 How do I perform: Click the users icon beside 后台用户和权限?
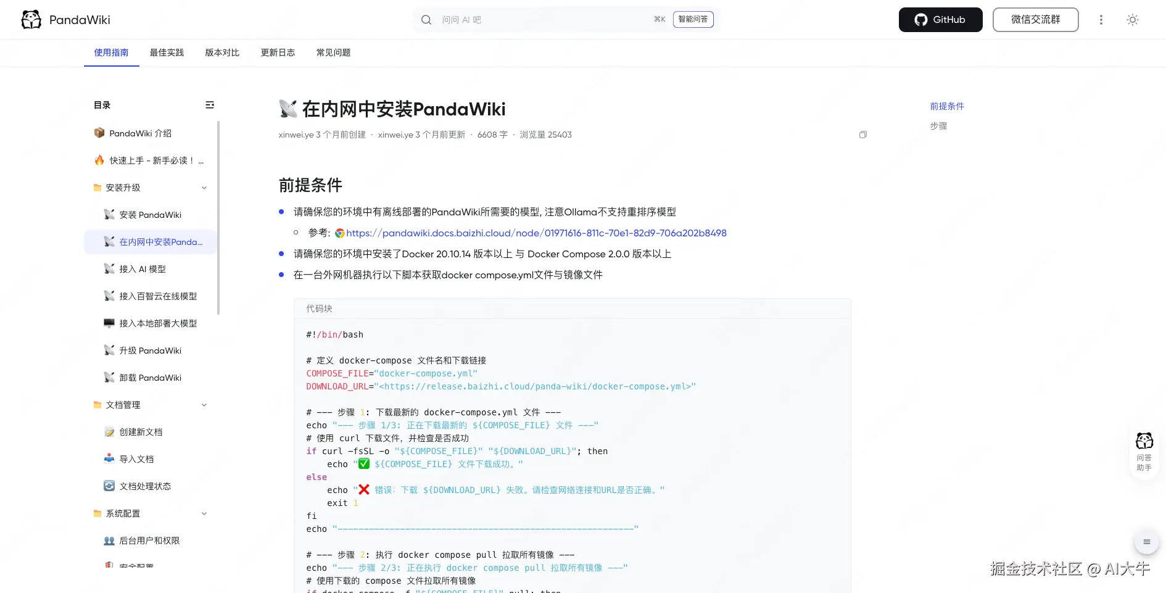(109, 540)
